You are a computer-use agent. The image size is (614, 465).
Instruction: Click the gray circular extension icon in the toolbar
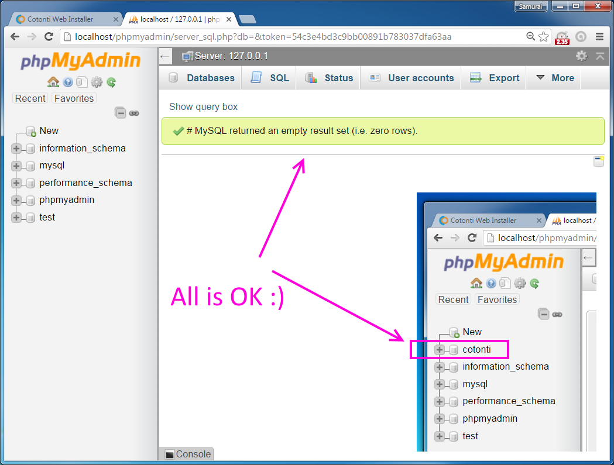tap(581, 37)
